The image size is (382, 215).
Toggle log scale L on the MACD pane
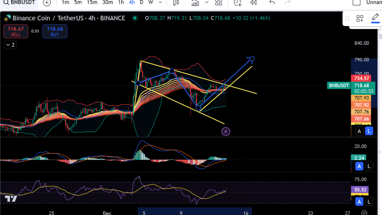369,166
